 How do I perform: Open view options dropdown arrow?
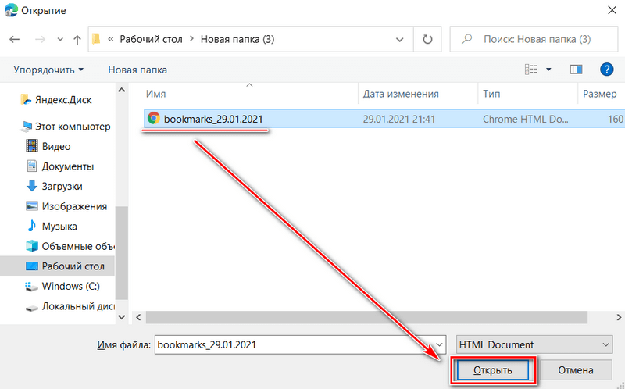pos(548,70)
